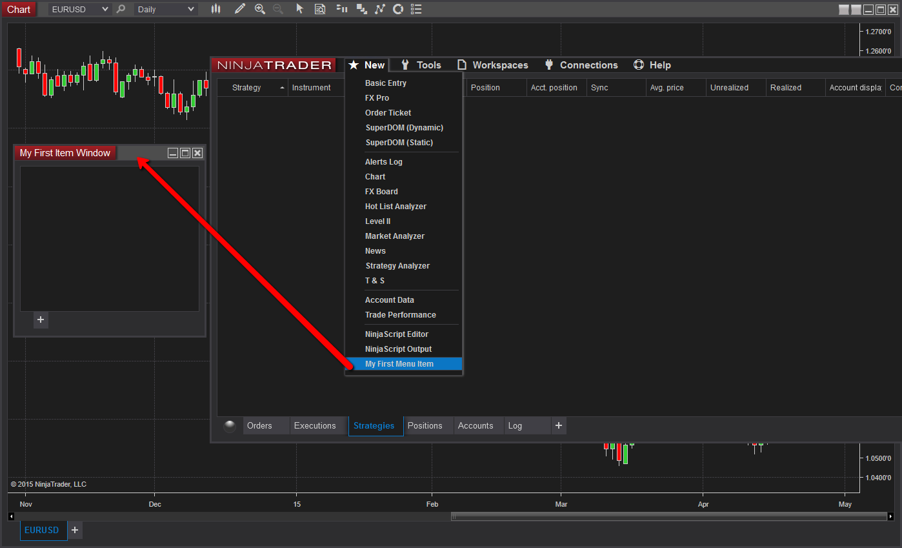This screenshot has height=548, width=902.
Task: Click the instrument search magnifier icon
Action: 121,9
